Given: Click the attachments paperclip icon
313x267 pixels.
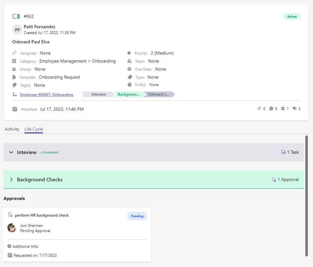Looking at the screenshot, I should [259, 109].
